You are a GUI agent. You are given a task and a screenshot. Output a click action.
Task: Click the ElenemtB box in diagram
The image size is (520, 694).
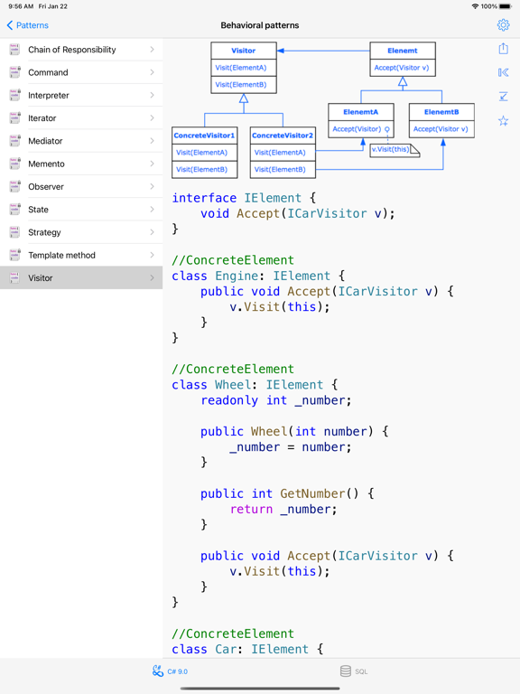pos(441,120)
